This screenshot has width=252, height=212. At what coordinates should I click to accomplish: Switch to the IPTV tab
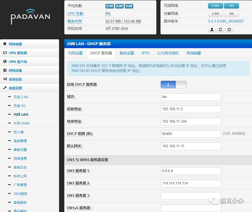[x=146, y=53]
